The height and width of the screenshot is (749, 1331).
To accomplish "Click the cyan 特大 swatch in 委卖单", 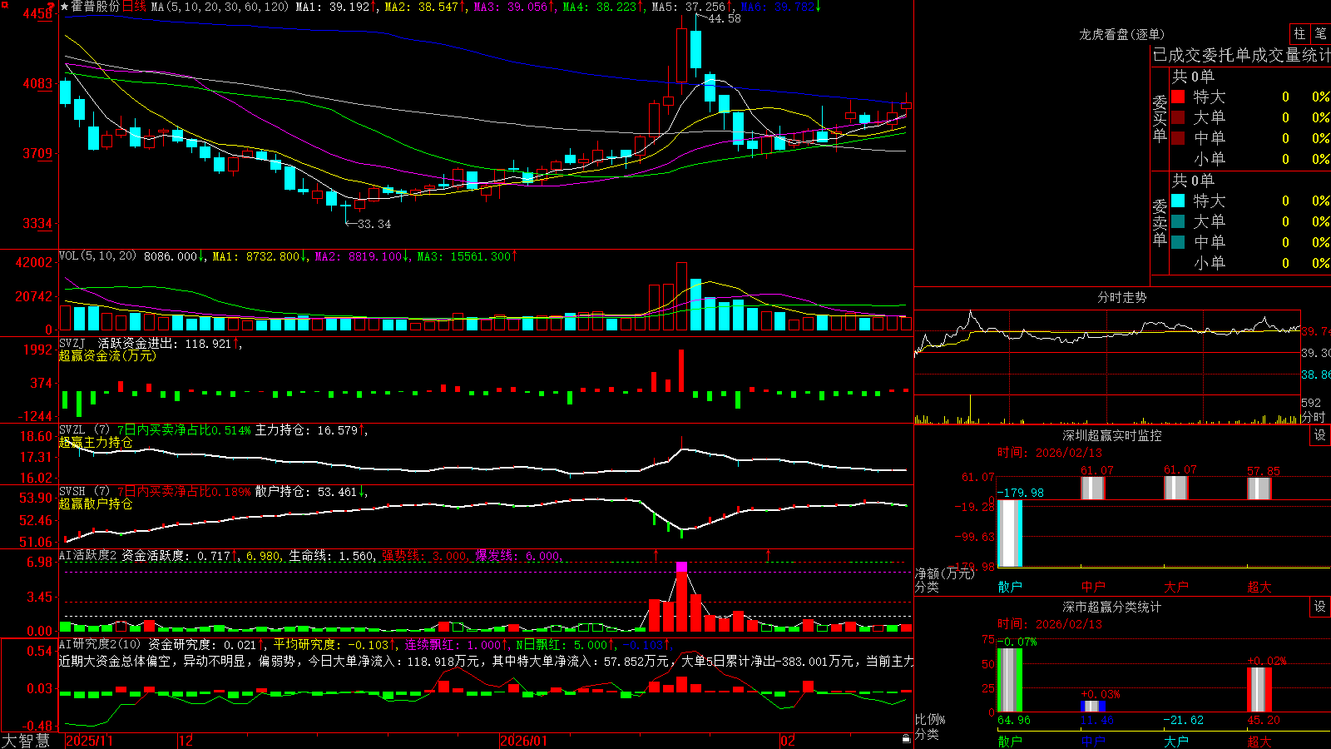I will [1178, 201].
